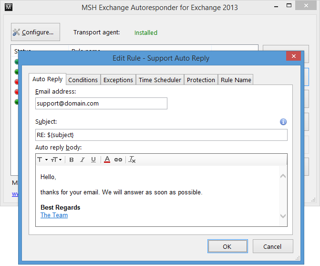Click into the auto reply body text
The width and height of the screenshot is (320, 266).
click(x=157, y=196)
